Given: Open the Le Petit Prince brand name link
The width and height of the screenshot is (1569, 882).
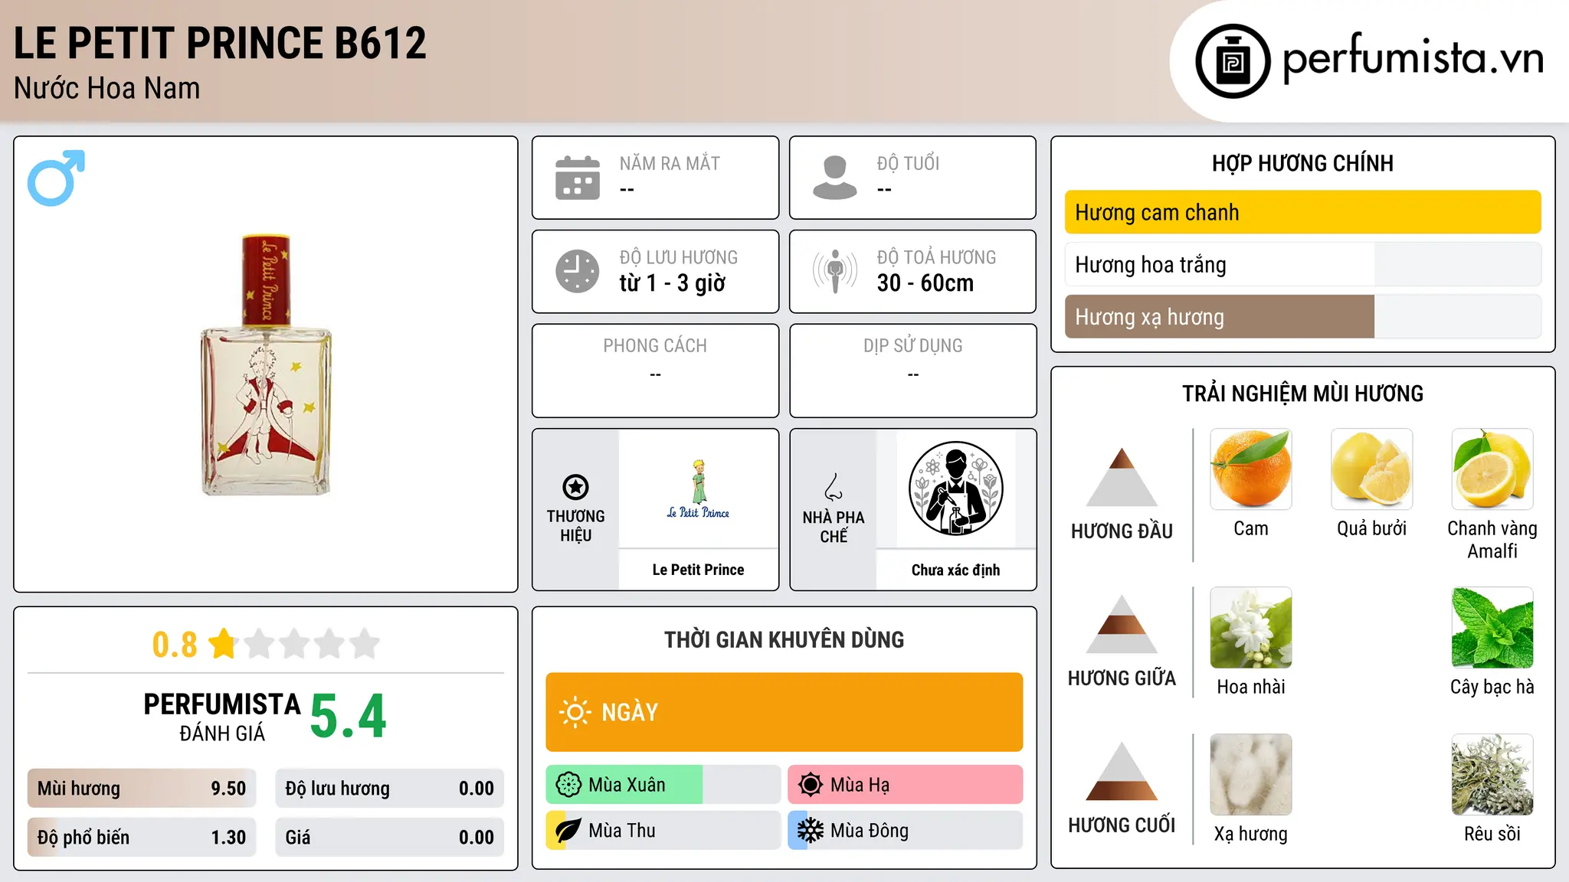Looking at the screenshot, I should tap(698, 570).
